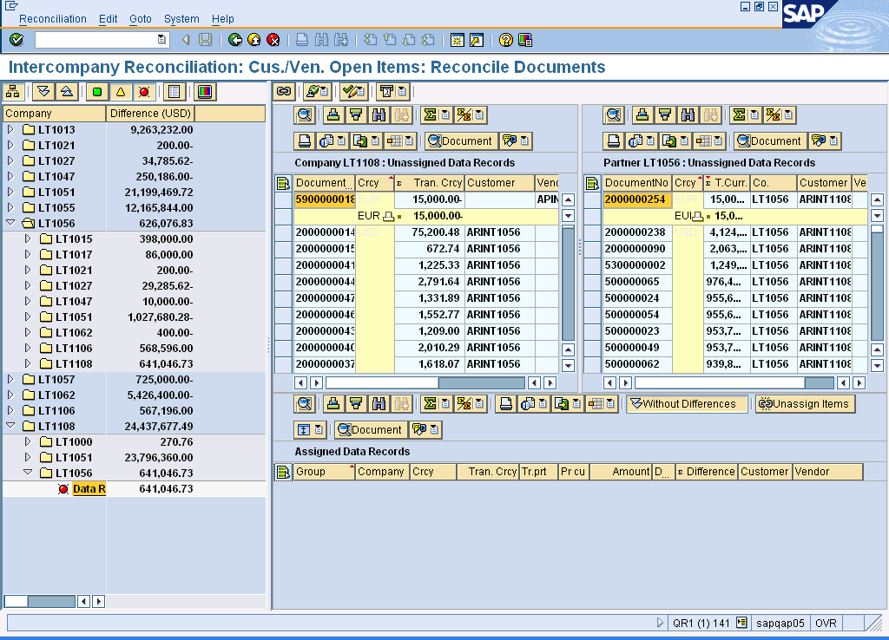Expand the LT1013 company folder
The width and height of the screenshot is (889, 640).
[x=10, y=129]
